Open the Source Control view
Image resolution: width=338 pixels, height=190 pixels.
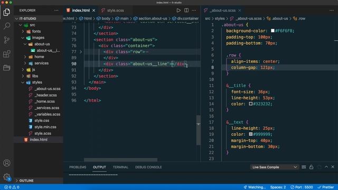pyautogui.click(x=7, y=40)
